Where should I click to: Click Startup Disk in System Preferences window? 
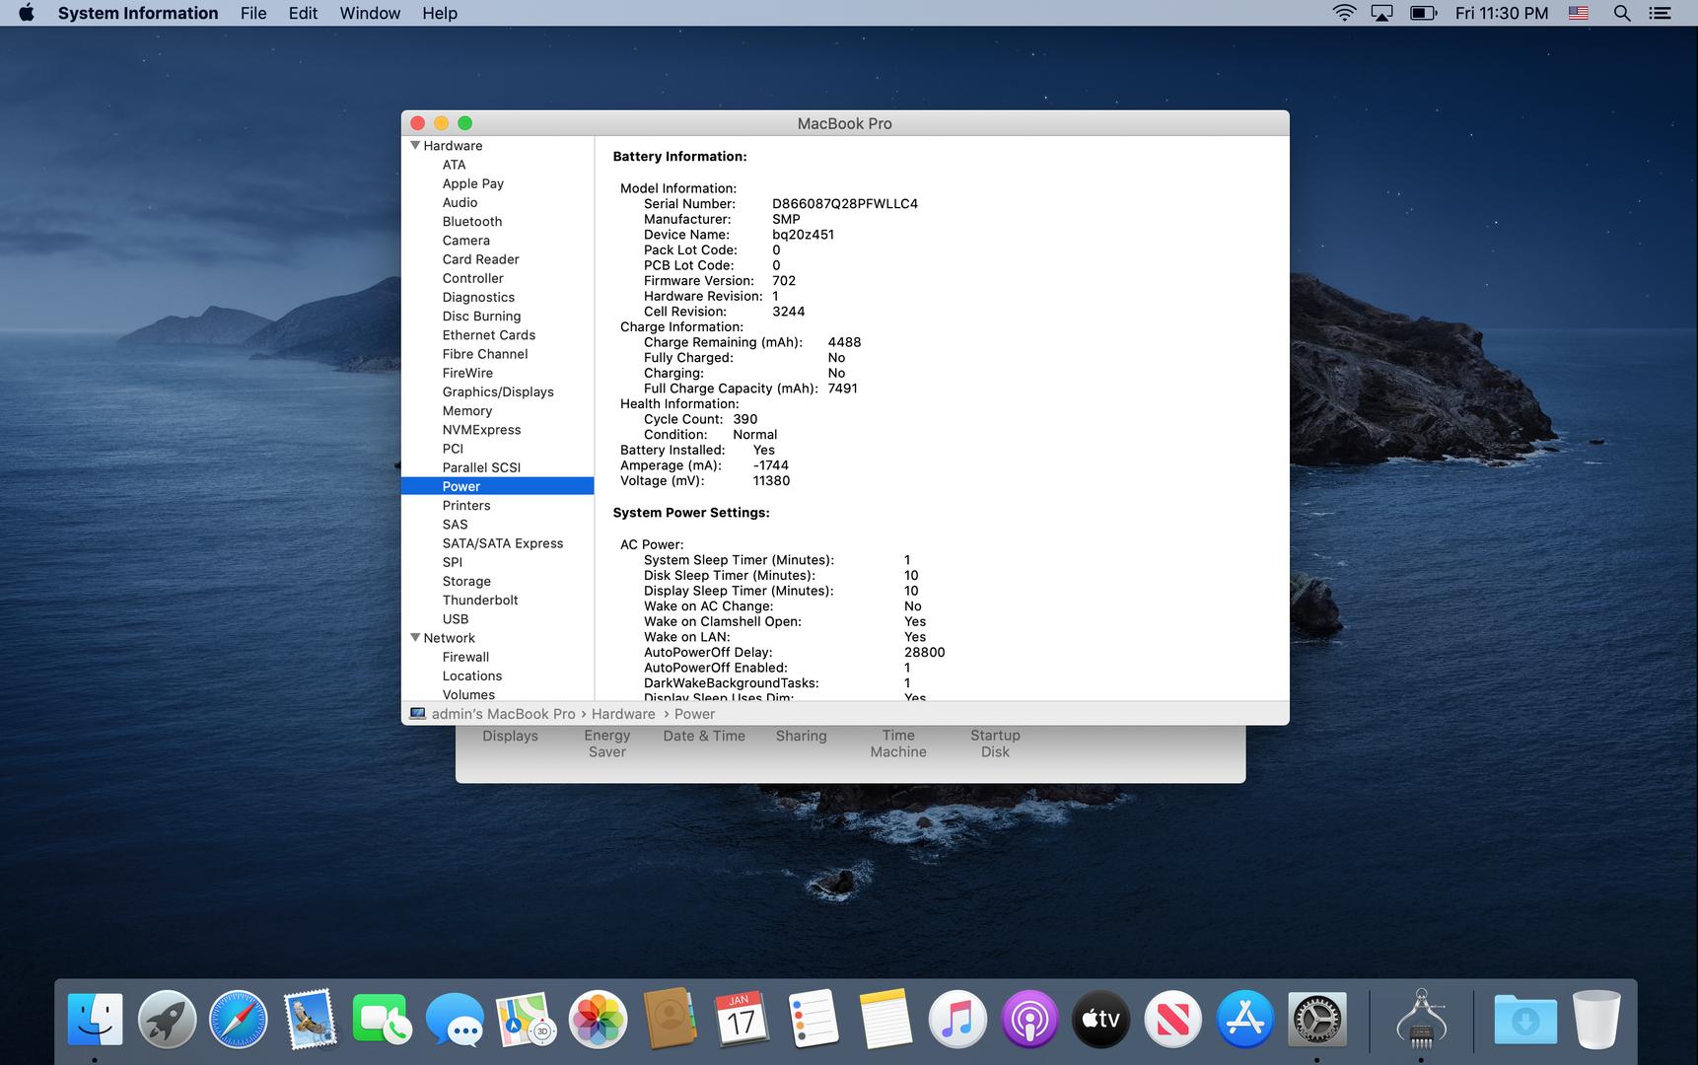(995, 744)
